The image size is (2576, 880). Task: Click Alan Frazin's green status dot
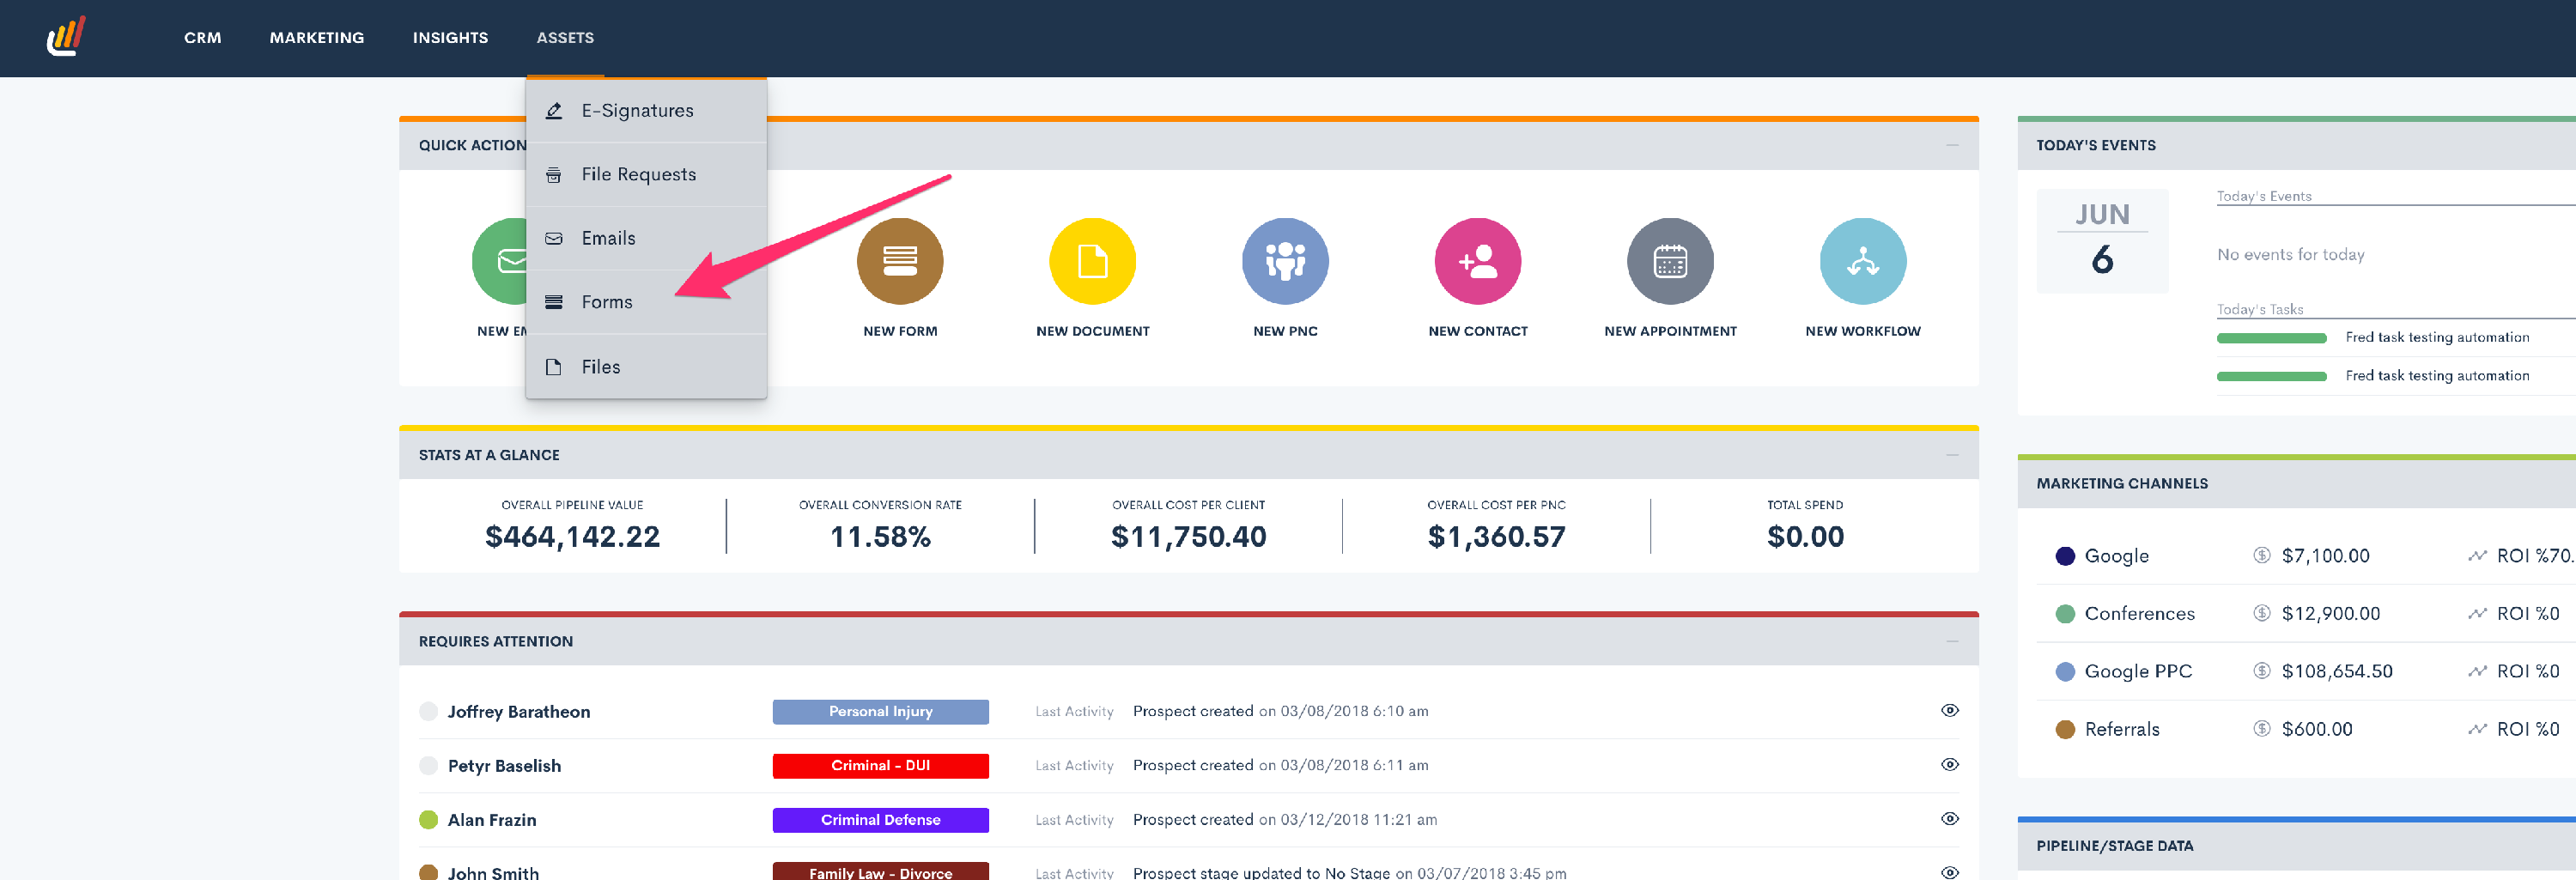pyautogui.click(x=428, y=819)
